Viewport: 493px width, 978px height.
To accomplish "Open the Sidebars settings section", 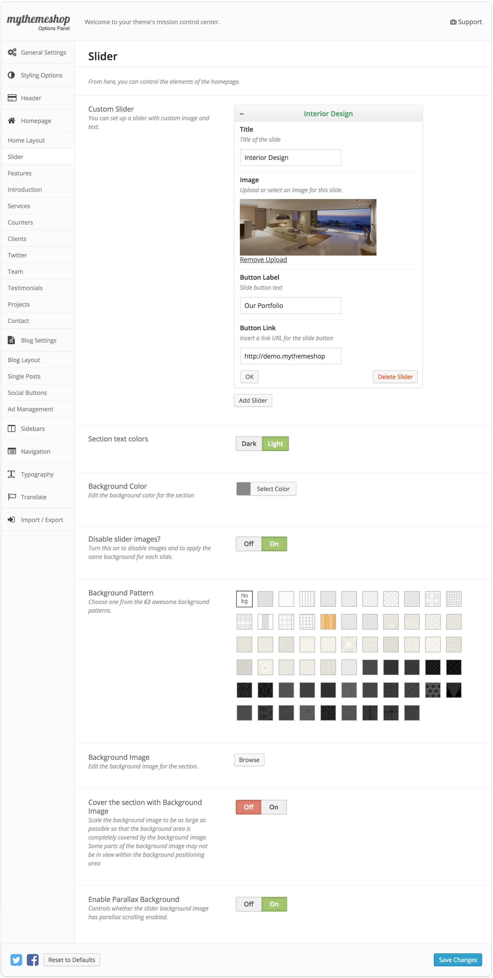I will pyautogui.click(x=33, y=429).
